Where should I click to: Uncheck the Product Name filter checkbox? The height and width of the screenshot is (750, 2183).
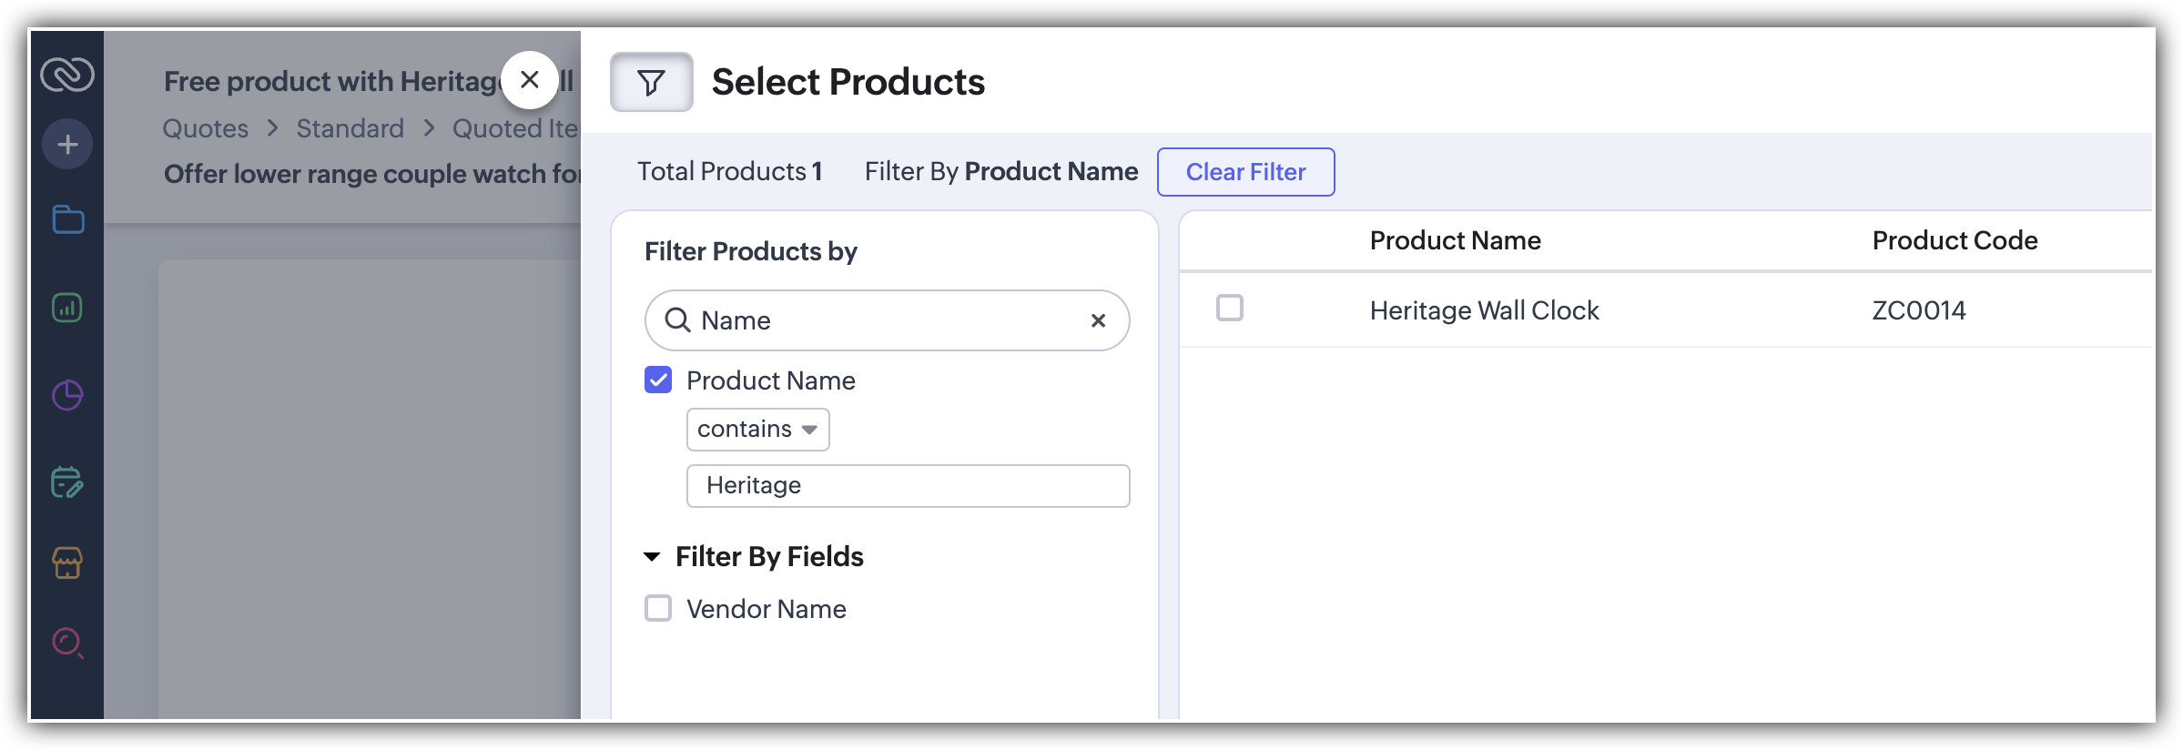tap(658, 380)
